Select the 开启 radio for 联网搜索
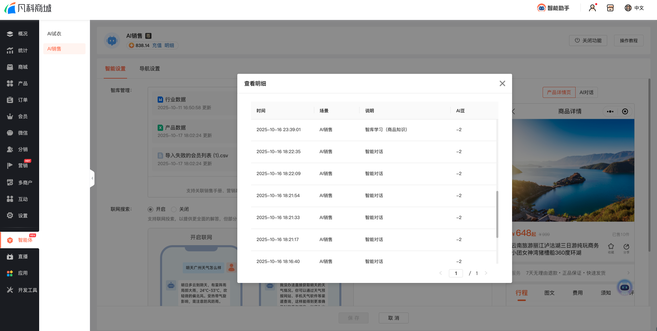The height and width of the screenshot is (331, 657). tap(150, 209)
